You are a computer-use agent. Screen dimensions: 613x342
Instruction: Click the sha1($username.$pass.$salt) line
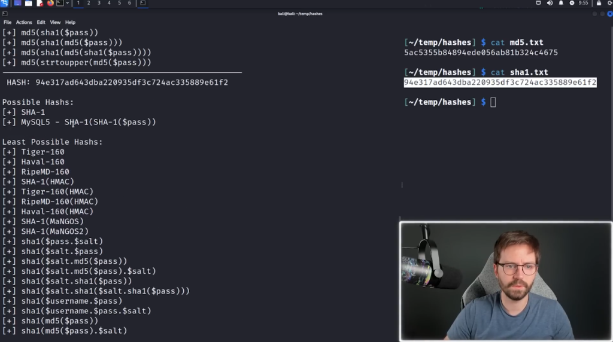pos(77,311)
